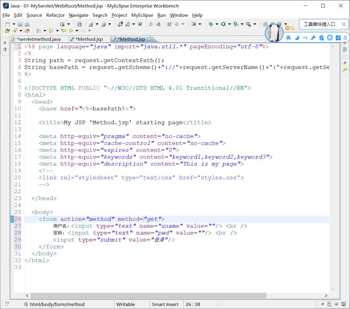Click the JSP version 2.0 toolbar icon
Viewport: 350px width, 309px height.
click(x=79, y=24)
